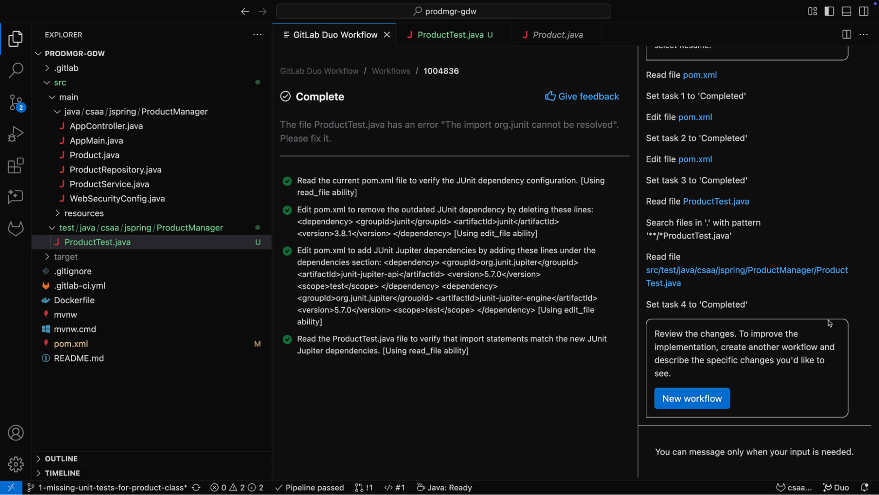This screenshot has width=879, height=495.
Task: Switch to the Product.java tab
Action: pos(557,35)
